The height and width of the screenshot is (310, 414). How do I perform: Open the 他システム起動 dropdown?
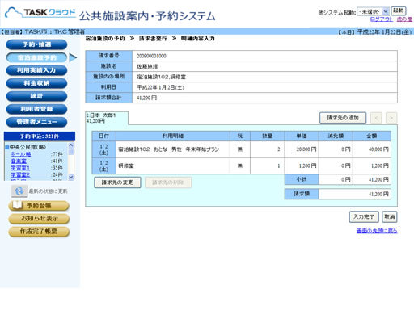pyautogui.click(x=373, y=11)
